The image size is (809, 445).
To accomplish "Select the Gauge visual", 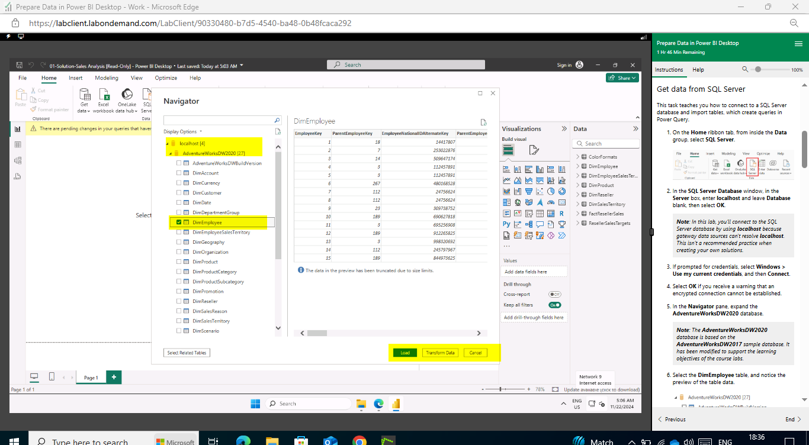I will tap(551, 202).
